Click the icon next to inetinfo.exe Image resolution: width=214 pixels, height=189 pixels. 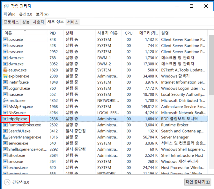pyautogui.click(x=5, y=82)
